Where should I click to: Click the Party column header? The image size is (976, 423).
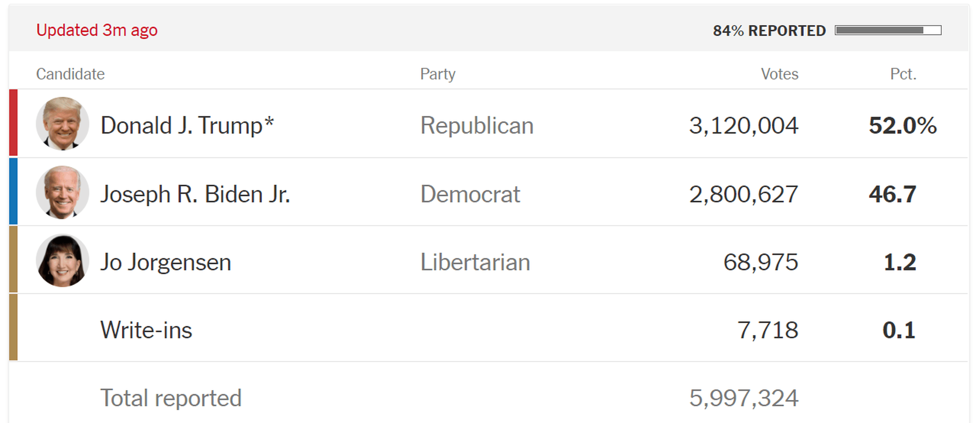[438, 74]
